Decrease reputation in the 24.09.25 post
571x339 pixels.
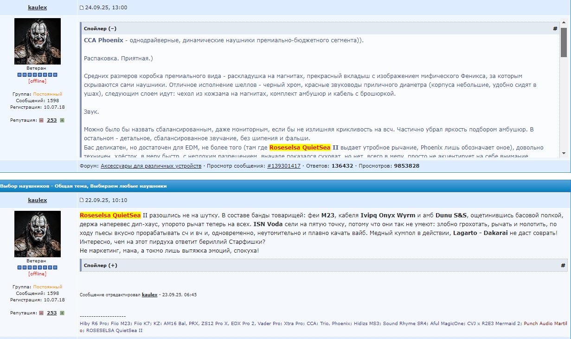[x=41, y=120]
